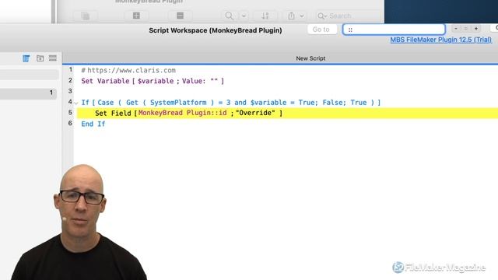The width and height of the screenshot is (498, 280).
Task: Click the plus zoom button
Action: click(x=475, y=28)
